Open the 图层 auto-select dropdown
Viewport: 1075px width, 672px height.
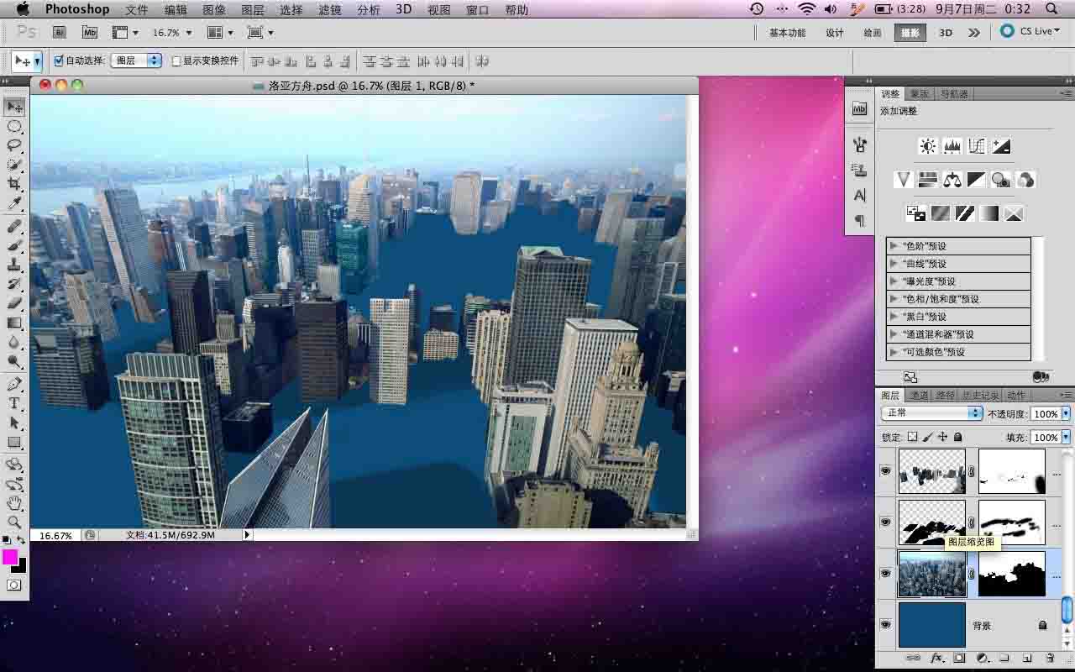tap(137, 60)
